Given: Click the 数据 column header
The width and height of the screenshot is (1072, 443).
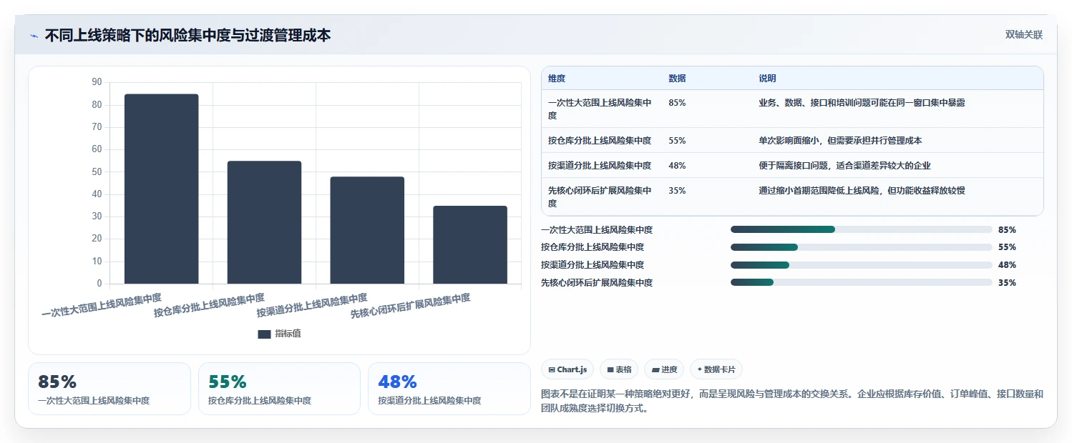Looking at the screenshot, I should 676,79.
